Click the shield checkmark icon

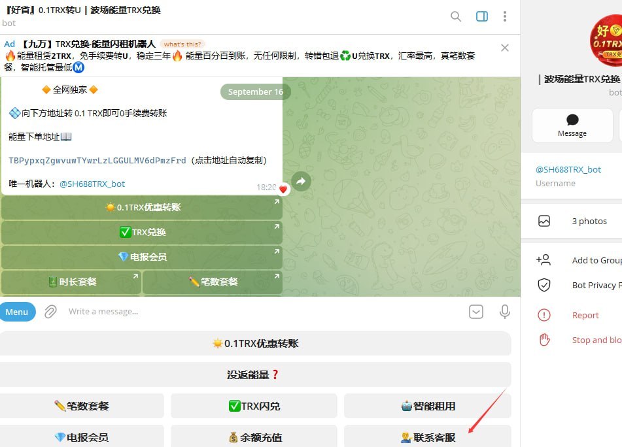pos(544,285)
